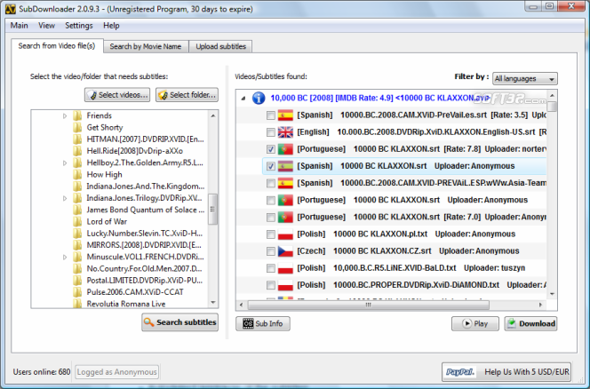Click the green arrow icon on the Download button

511,323
